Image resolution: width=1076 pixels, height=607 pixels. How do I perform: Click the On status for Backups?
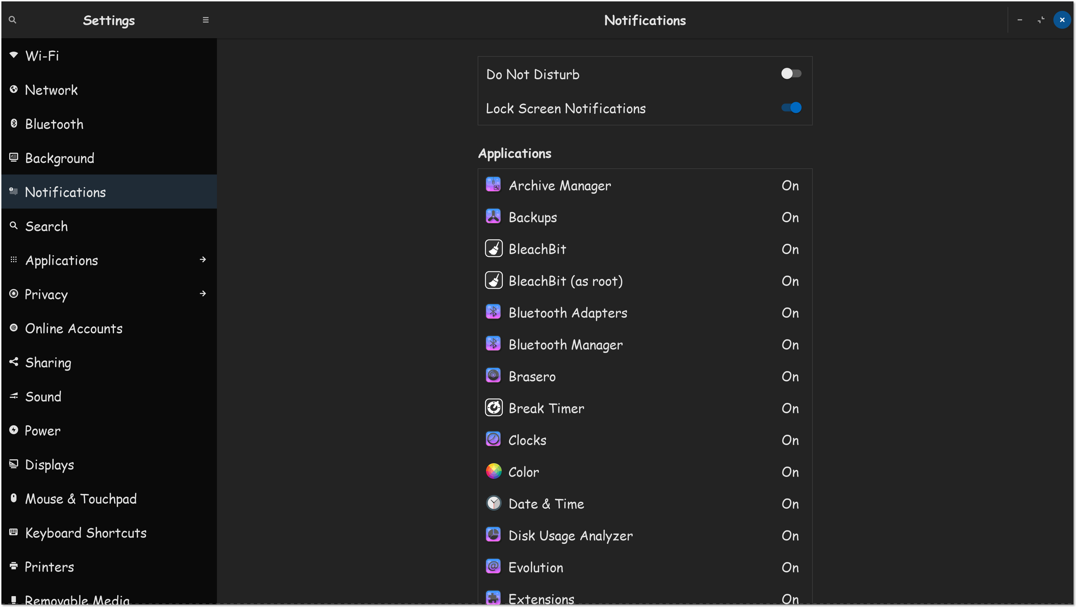790,217
